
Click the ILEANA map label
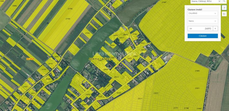pyautogui.click(x=30, y=59)
